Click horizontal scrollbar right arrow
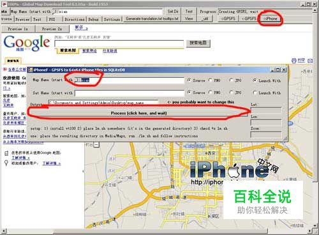Viewport: 319px width, 235px height. pos(310,231)
